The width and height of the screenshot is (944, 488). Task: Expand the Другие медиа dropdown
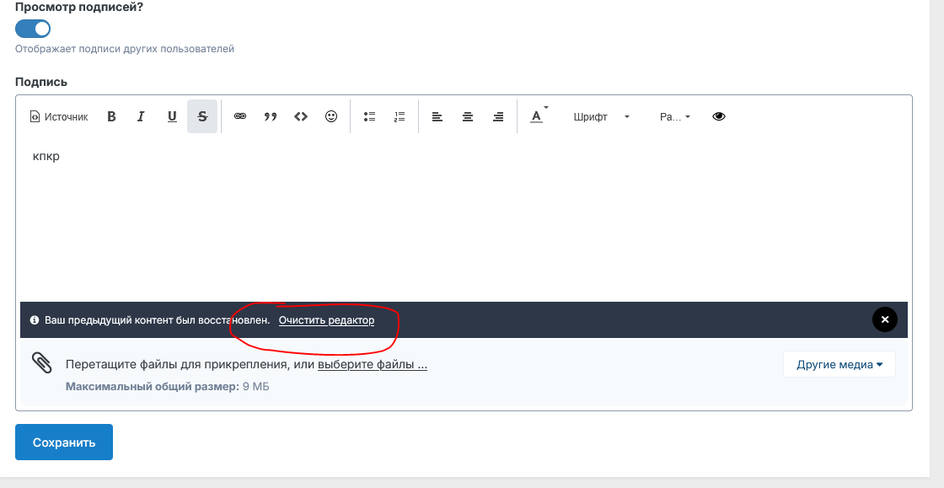(x=839, y=365)
